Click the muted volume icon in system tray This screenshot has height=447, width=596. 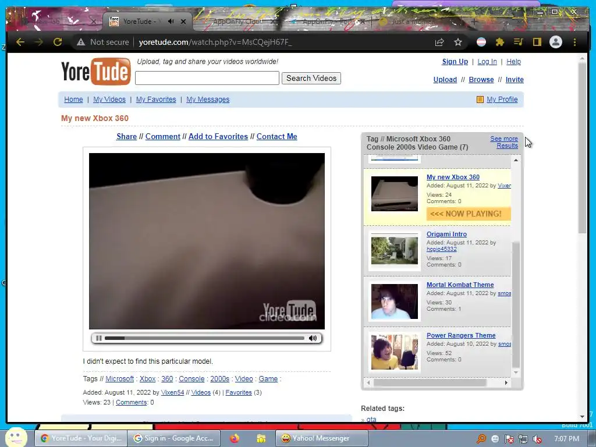[537, 439]
